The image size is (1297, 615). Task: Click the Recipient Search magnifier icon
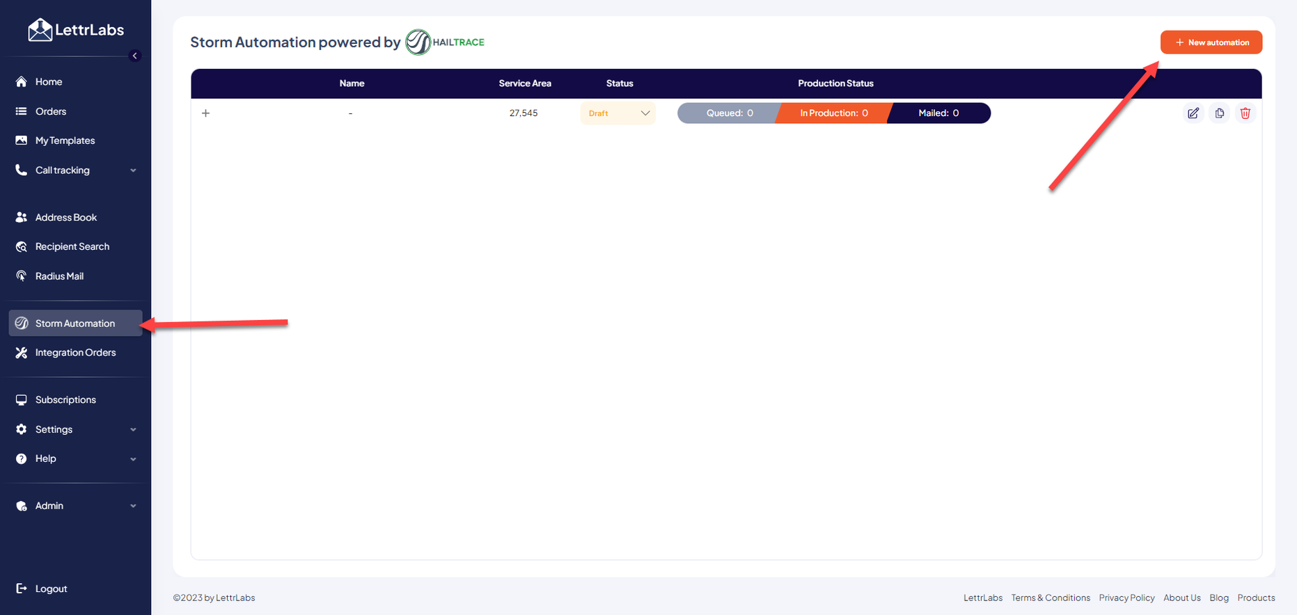pos(22,246)
